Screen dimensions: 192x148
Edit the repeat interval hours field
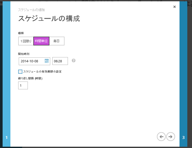pyautogui.click(x=23, y=85)
